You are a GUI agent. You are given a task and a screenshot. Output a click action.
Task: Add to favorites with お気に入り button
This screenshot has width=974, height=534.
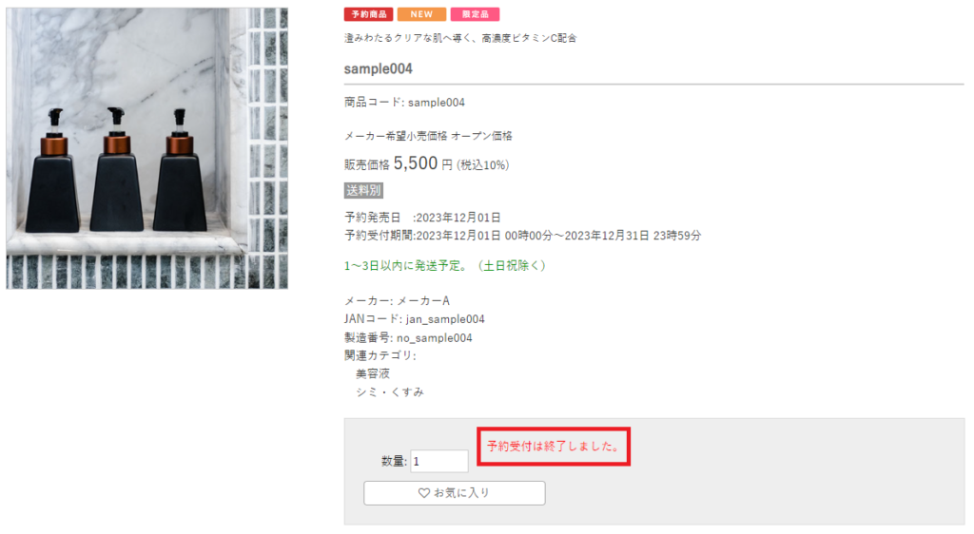[x=455, y=493]
